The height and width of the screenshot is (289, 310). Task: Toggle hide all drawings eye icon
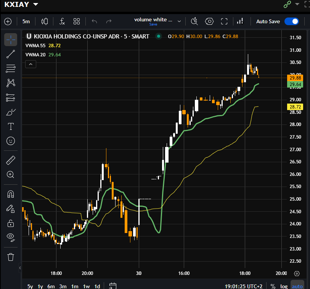point(11,237)
